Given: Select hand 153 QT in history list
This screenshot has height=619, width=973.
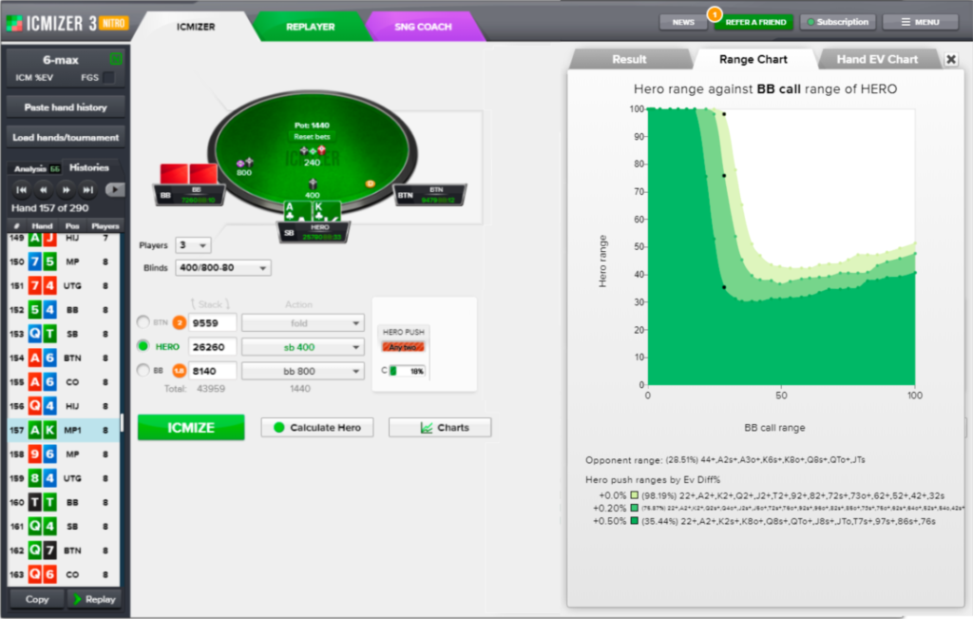Looking at the screenshot, I should pyautogui.click(x=64, y=334).
